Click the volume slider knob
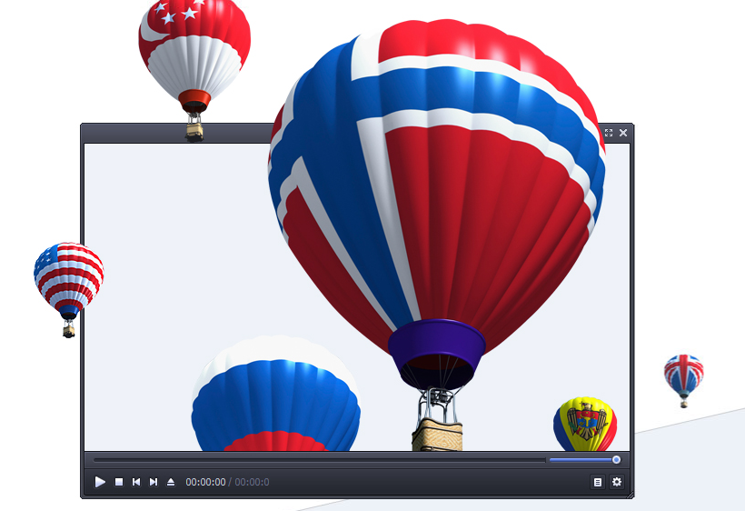The image size is (745, 511). pyautogui.click(x=616, y=460)
